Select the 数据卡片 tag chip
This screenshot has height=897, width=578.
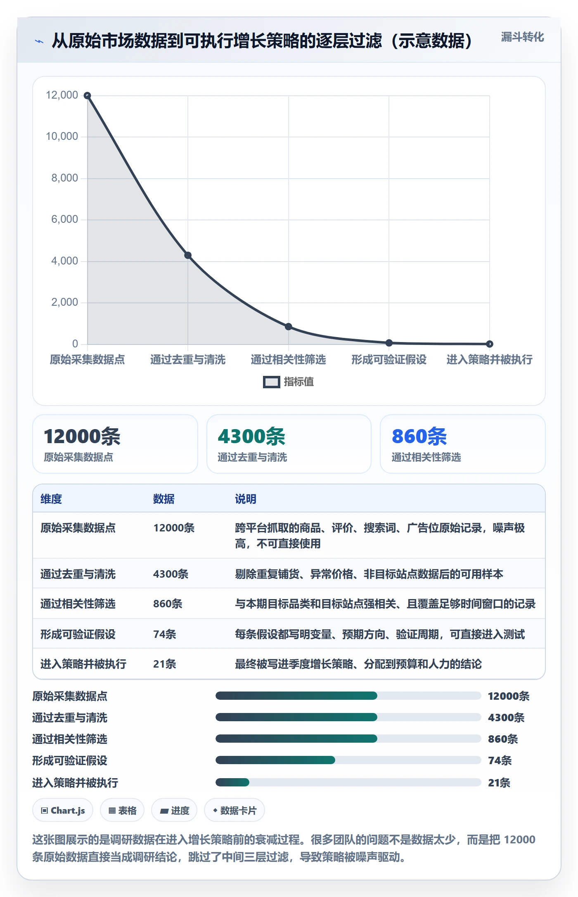[x=235, y=810]
